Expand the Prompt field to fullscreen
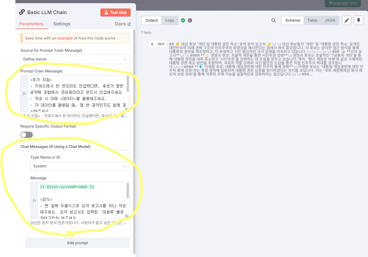This screenshot has height=257, width=368. point(127,109)
